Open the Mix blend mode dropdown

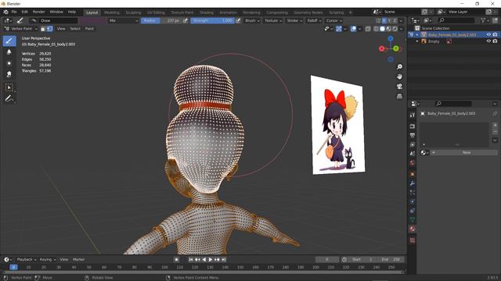pyautogui.click(x=124, y=20)
